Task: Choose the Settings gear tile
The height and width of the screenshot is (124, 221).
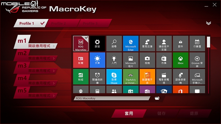Action: [x=97, y=43]
